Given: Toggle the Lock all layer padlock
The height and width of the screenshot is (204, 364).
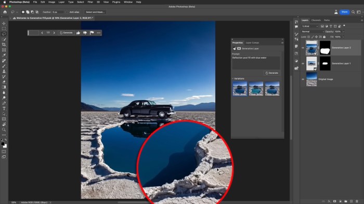Looking at the screenshot, I should pos(324,37).
